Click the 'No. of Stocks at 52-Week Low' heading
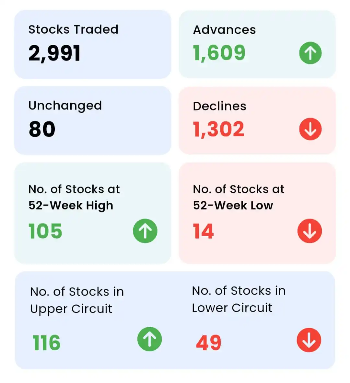350x383 pixels. (239, 197)
